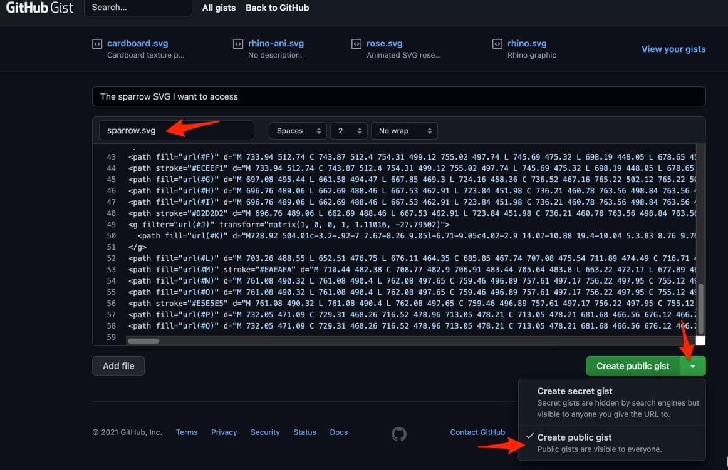Click the horizontal scrollbar in code editor
This screenshot has width=728, height=470.
click(143, 341)
